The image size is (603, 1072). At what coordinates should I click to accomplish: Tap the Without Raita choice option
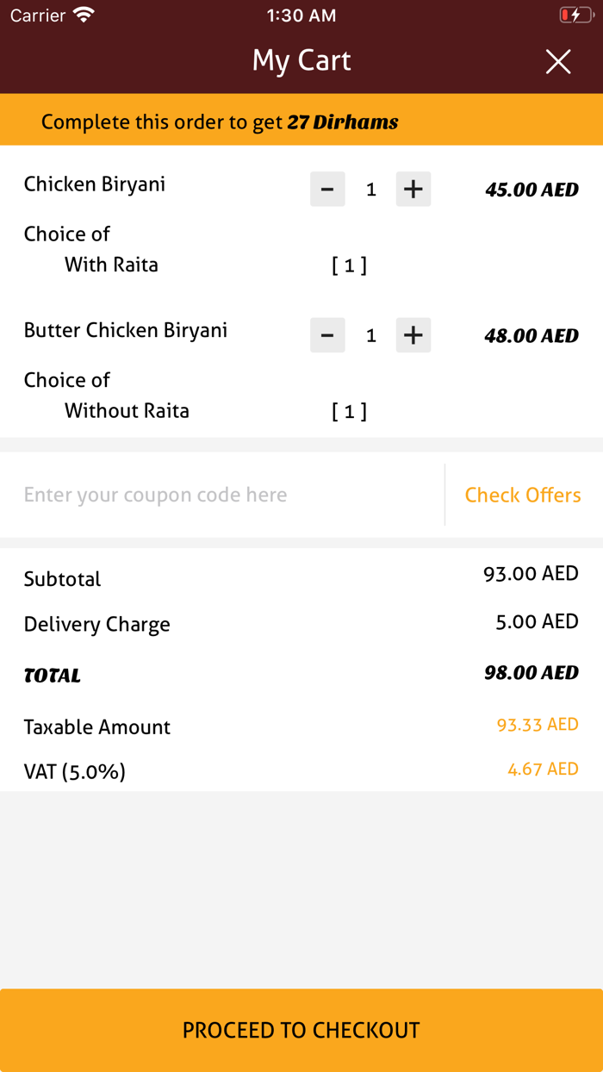[x=127, y=411]
